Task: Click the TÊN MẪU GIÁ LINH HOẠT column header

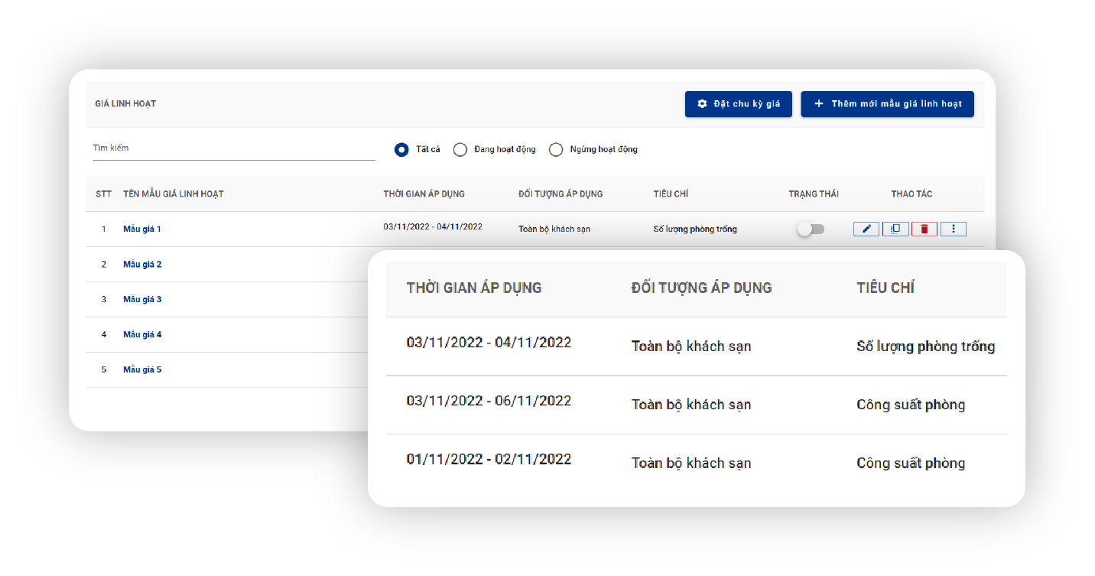Action: 174,194
